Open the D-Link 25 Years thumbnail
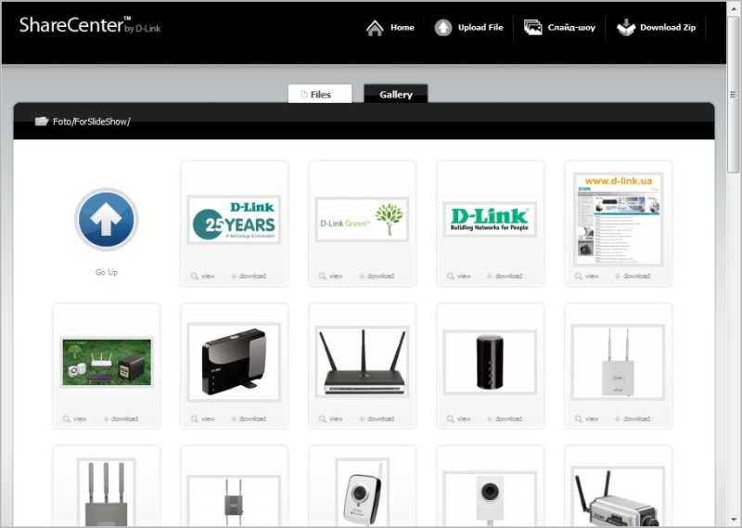 tap(234, 220)
